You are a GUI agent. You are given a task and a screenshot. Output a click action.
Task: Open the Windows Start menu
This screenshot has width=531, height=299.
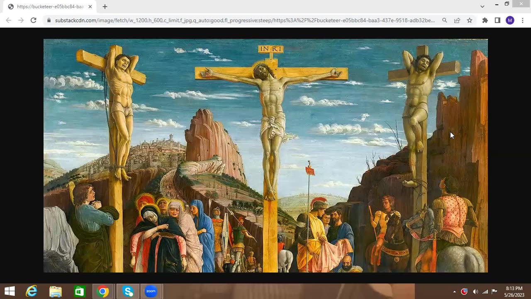tap(10, 291)
